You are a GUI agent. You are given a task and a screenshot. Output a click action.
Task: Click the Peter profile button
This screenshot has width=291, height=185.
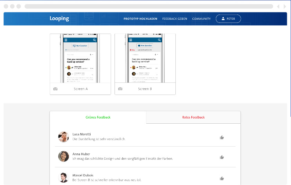coord(228,19)
